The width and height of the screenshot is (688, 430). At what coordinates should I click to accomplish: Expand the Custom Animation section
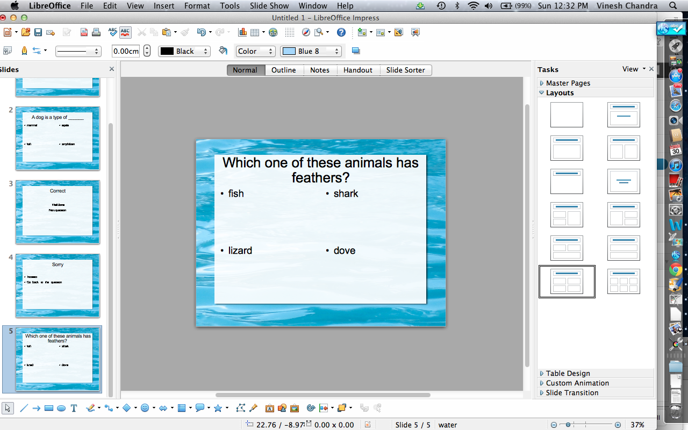tap(577, 383)
